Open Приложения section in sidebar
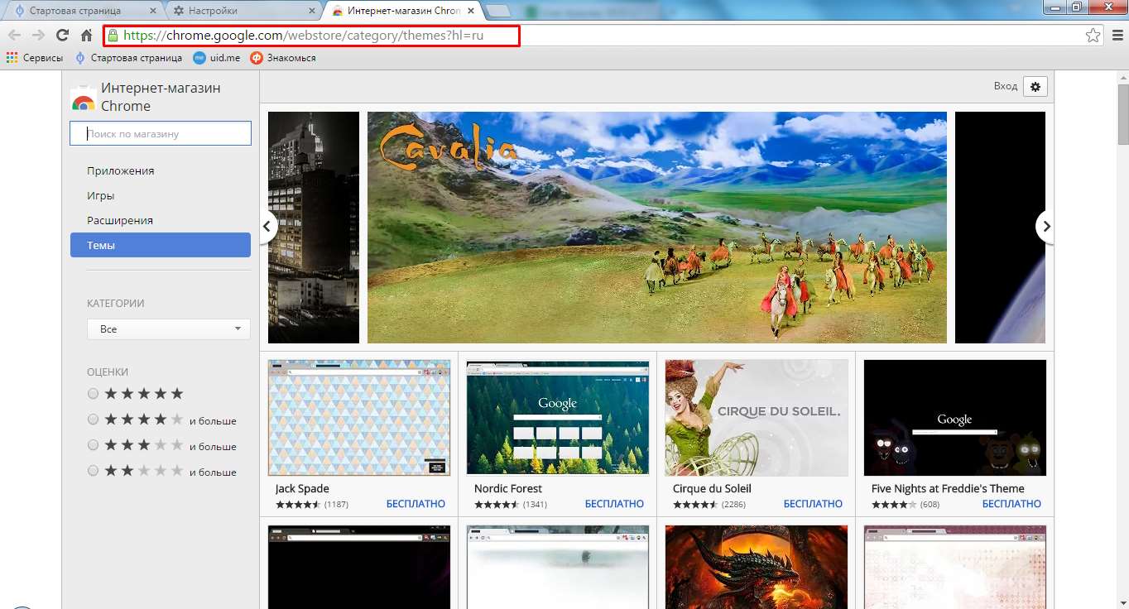The width and height of the screenshot is (1129, 609). click(x=121, y=171)
